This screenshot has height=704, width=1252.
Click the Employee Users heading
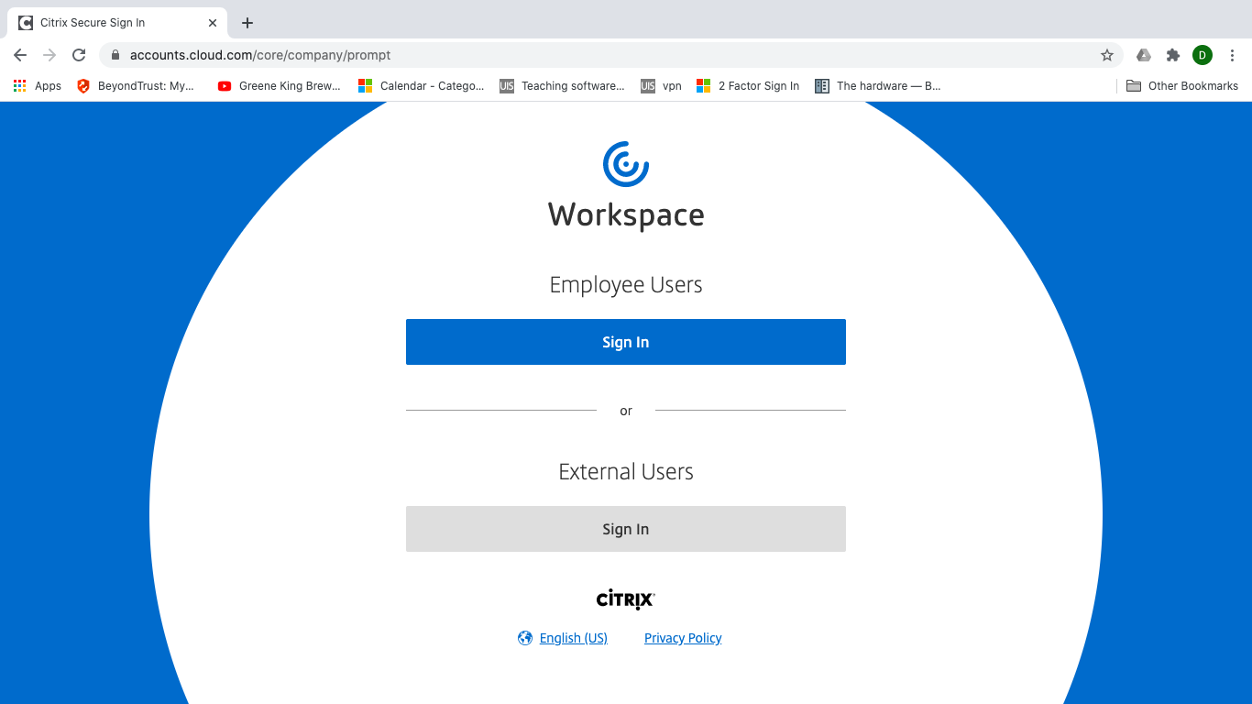point(626,285)
